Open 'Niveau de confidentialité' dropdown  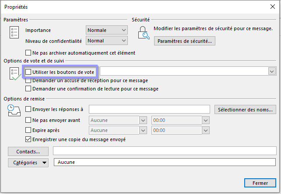107,41
